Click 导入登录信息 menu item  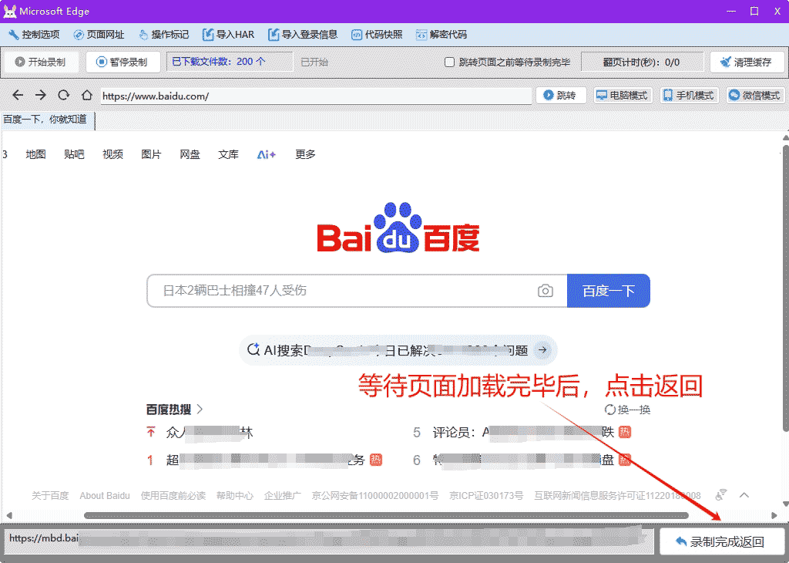pyautogui.click(x=303, y=35)
